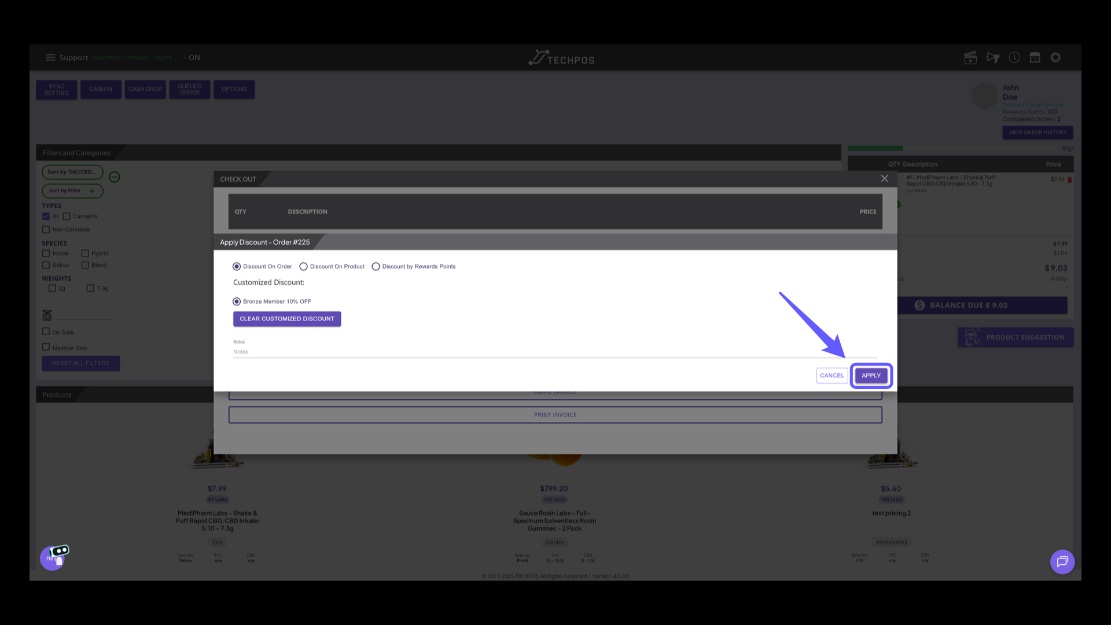Open the megaphone announcements icon

pyautogui.click(x=992, y=57)
